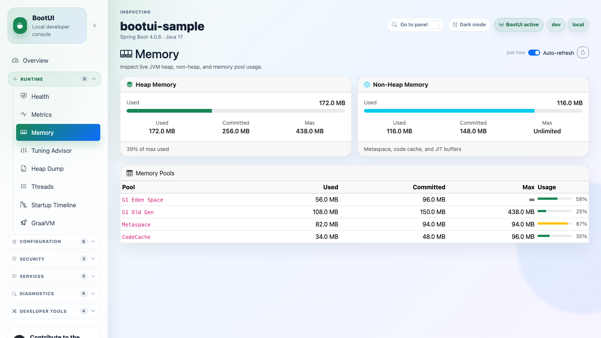Click the Services icon

pyautogui.click(x=14, y=276)
